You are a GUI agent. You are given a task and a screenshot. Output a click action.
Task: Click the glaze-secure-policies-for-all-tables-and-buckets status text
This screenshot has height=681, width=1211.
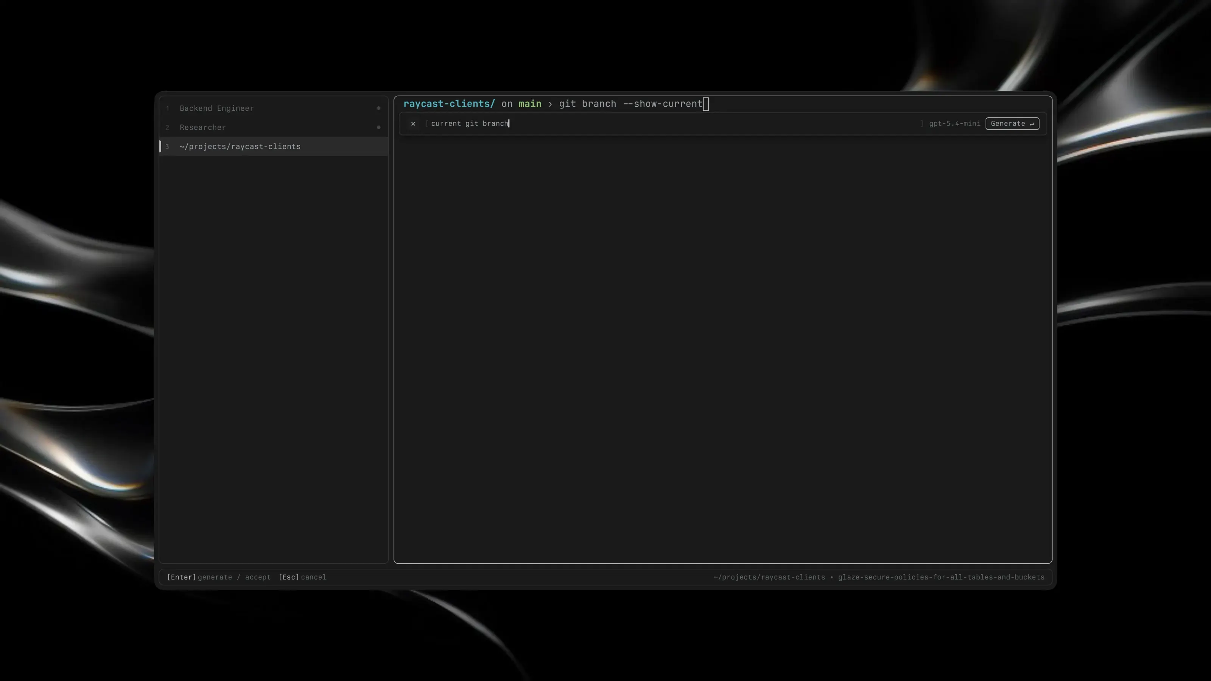click(941, 577)
